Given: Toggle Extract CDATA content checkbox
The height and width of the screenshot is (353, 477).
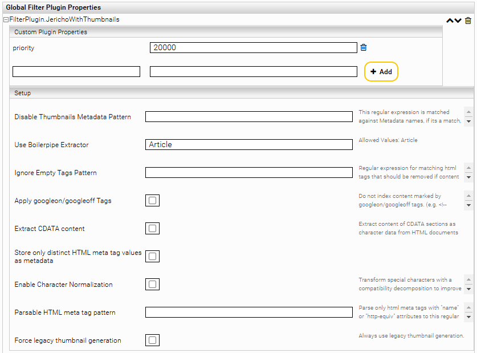Looking at the screenshot, I should pos(152,229).
